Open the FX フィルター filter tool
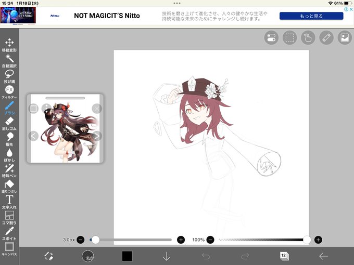 [9, 92]
